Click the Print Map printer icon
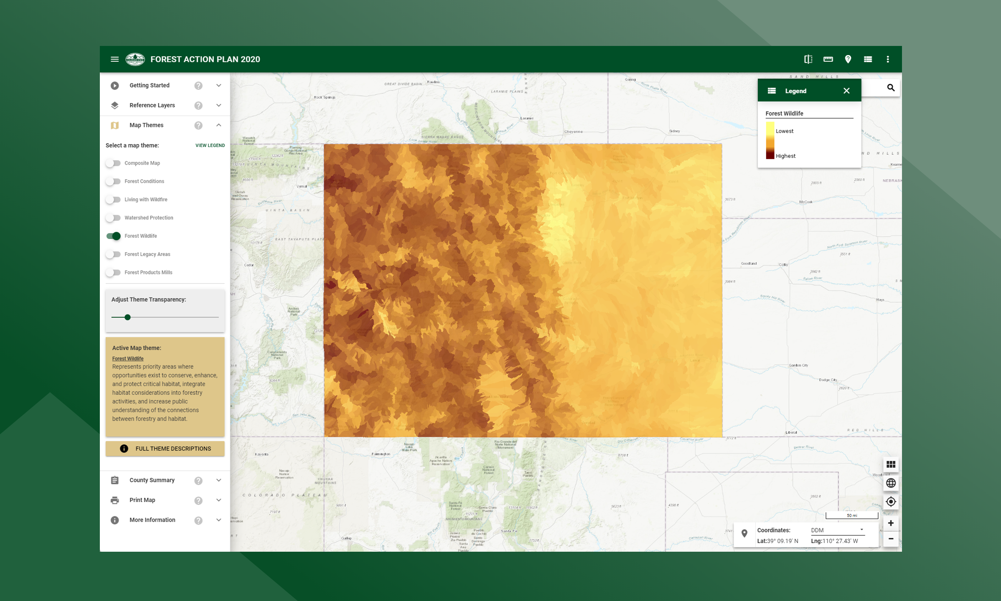 (x=115, y=500)
